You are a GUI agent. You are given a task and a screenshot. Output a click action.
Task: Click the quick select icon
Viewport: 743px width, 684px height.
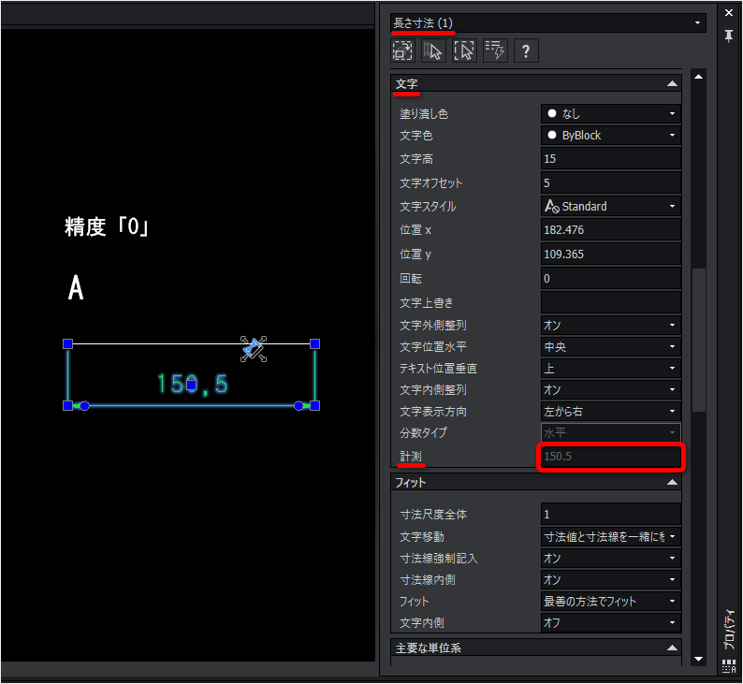(x=464, y=51)
